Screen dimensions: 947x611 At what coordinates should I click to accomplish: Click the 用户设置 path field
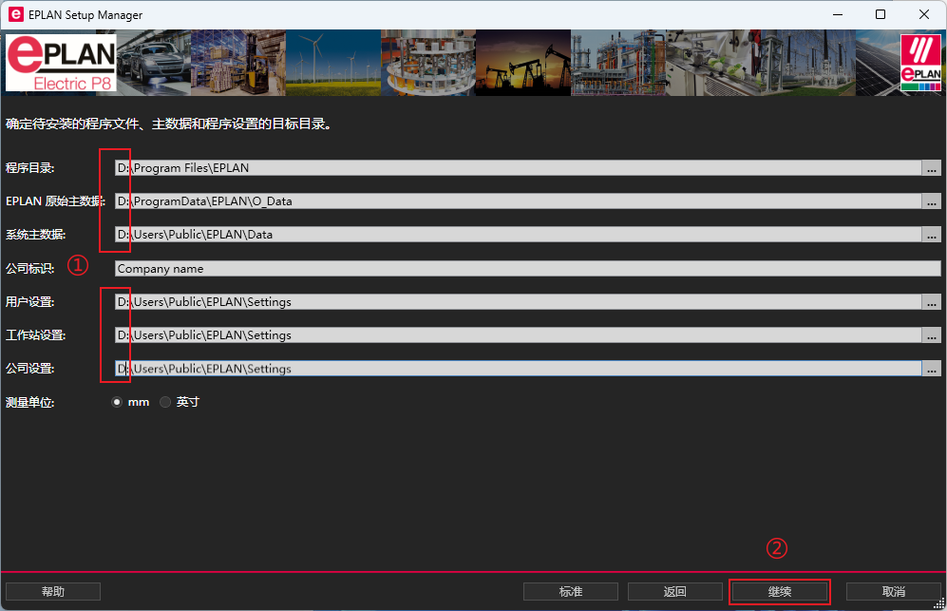pyautogui.click(x=519, y=302)
